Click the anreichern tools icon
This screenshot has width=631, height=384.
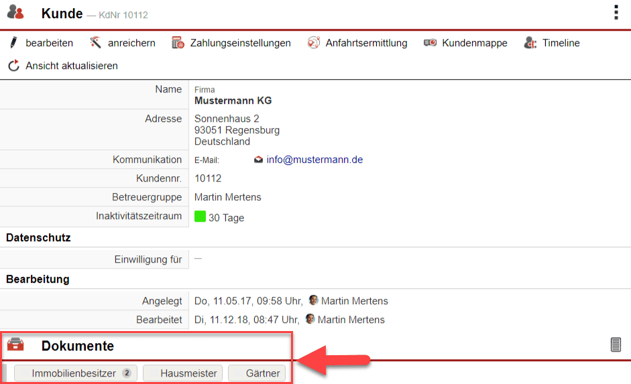click(96, 43)
